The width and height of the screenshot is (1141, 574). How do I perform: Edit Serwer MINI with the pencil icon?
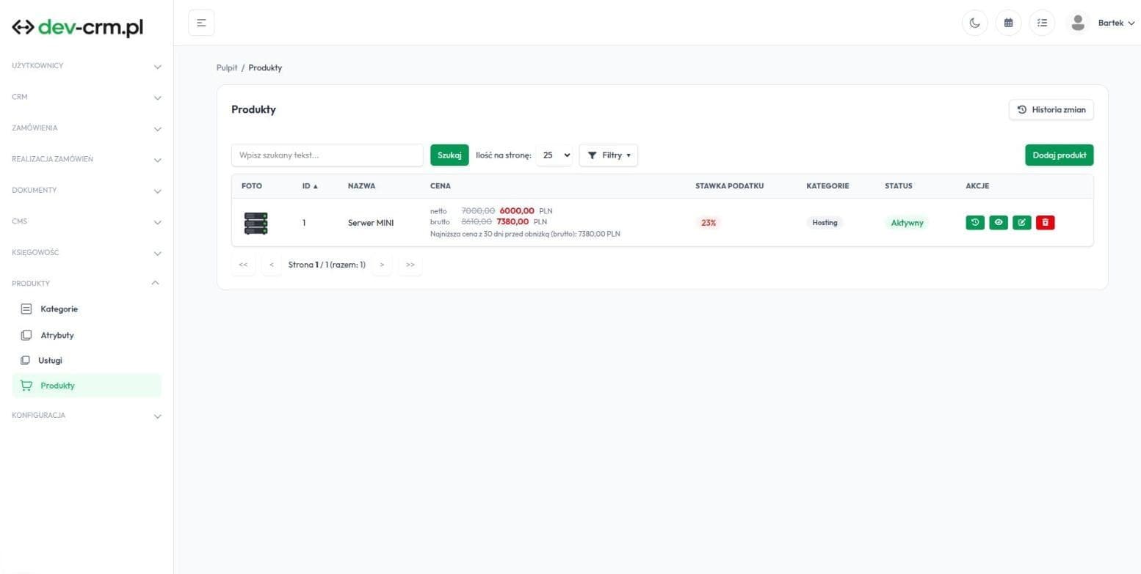pyautogui.click(x=1022, y=222)
